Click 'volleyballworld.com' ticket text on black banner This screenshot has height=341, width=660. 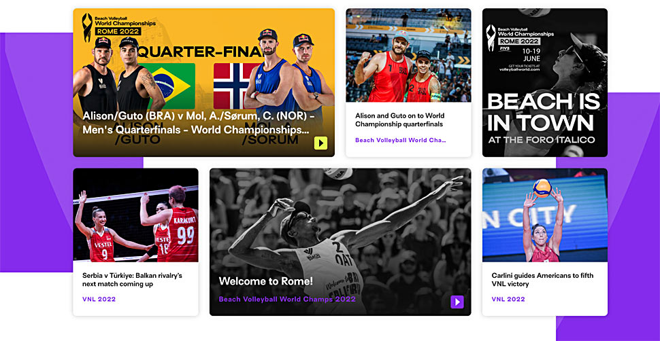point(519,69)
